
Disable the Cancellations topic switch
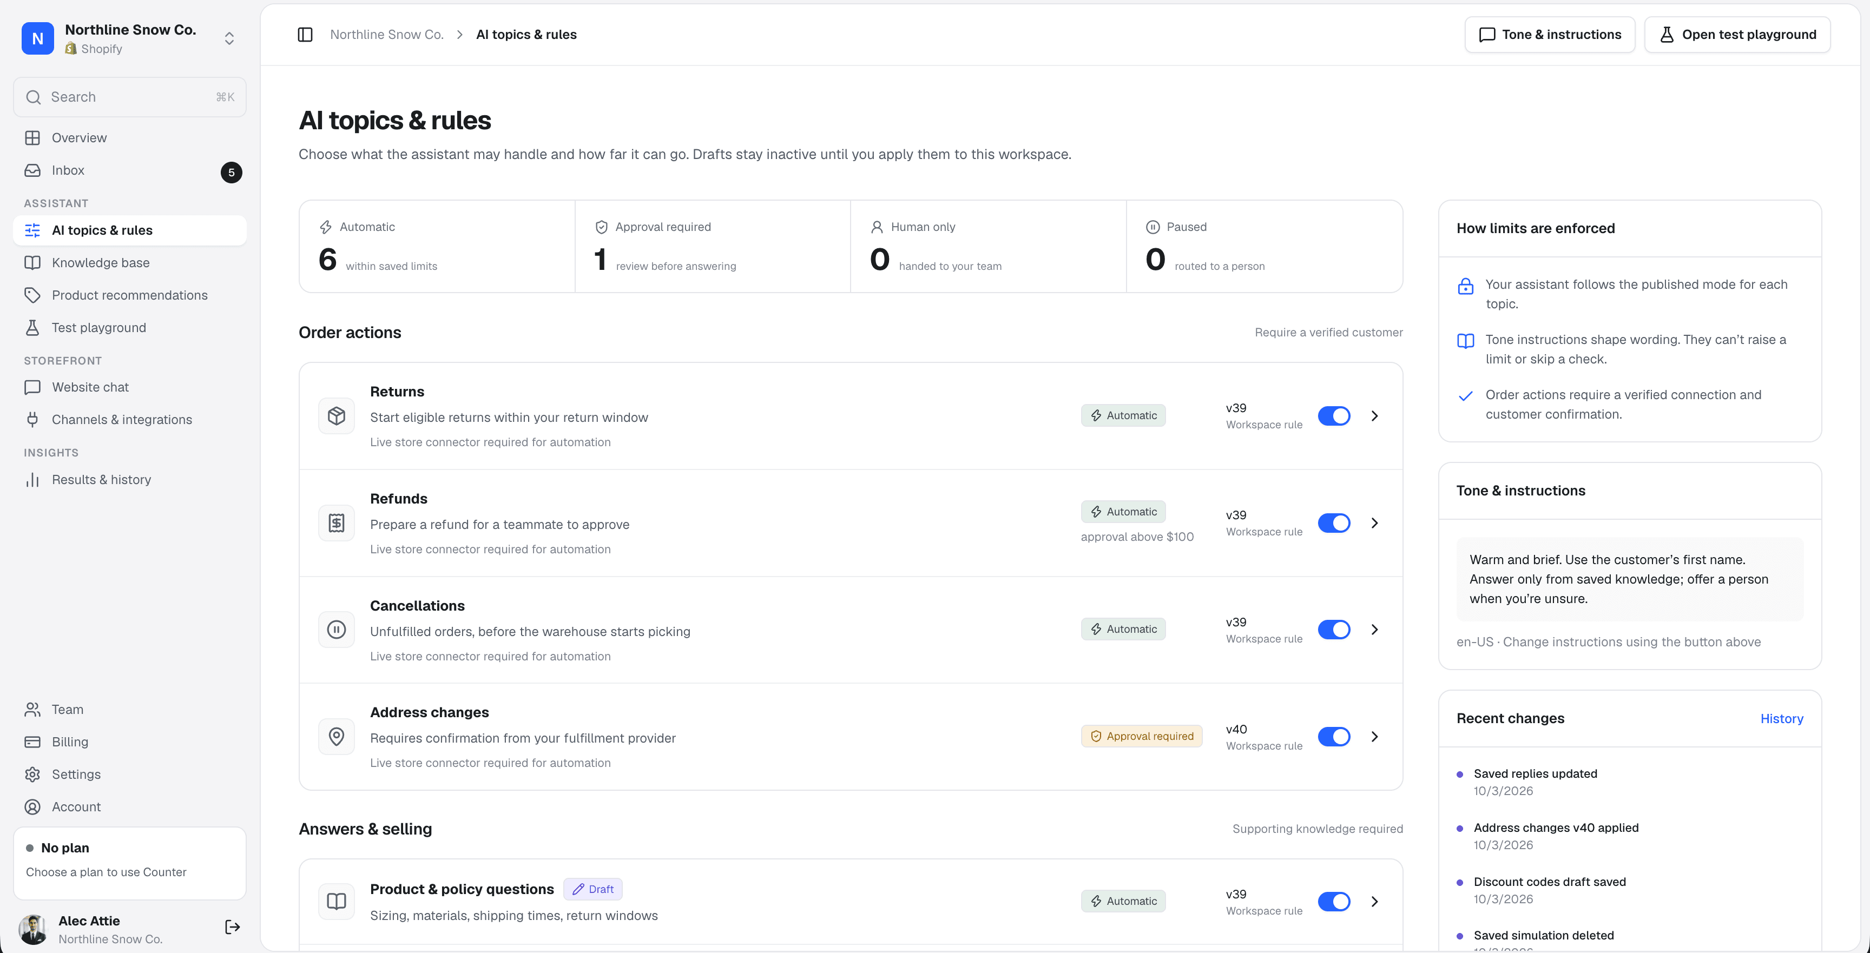pos(1334,629)
